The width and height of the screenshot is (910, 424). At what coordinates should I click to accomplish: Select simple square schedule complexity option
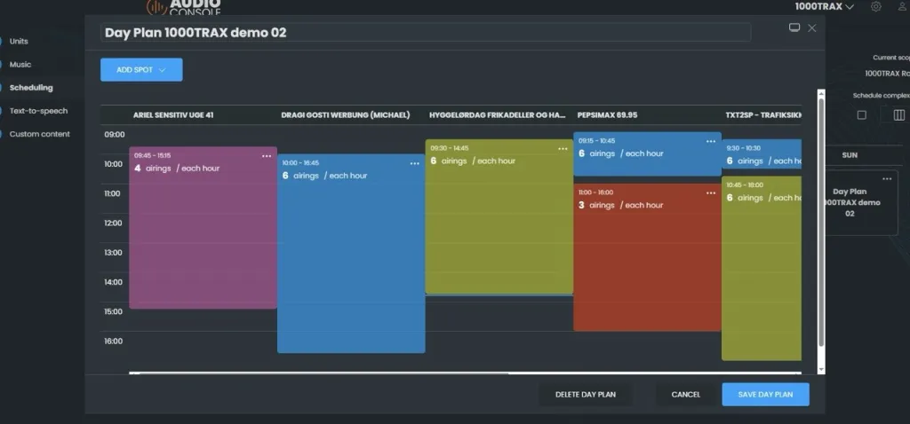861,114
